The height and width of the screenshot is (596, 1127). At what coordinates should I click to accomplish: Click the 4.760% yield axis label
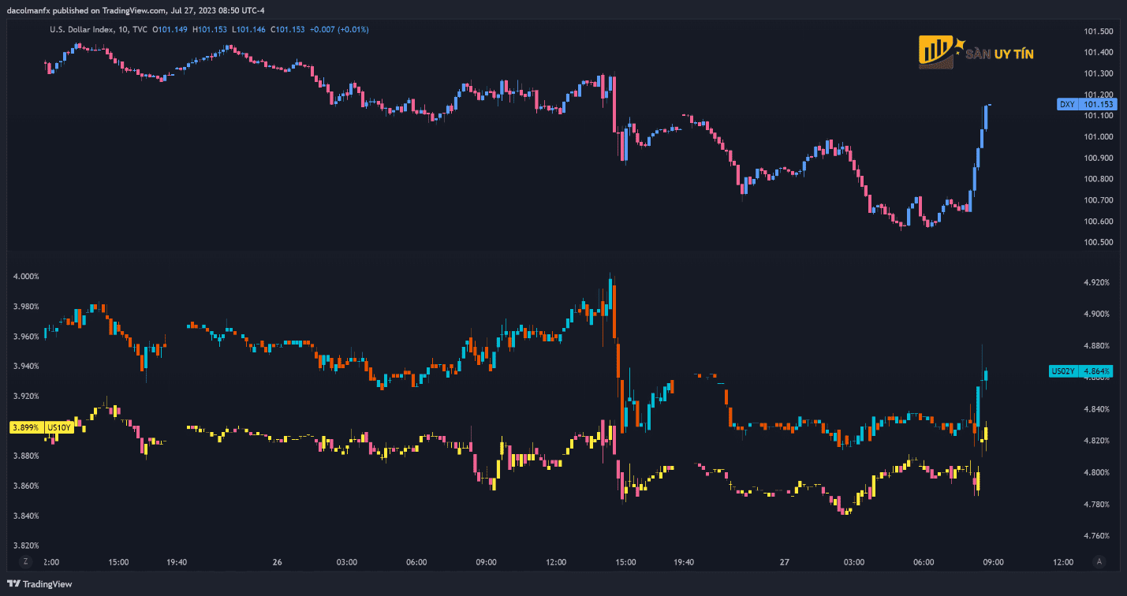pyautogui.click(x=1097, y=536)
